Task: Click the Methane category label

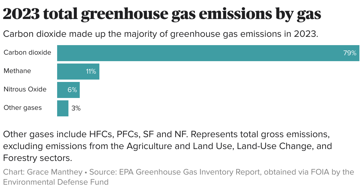Action: click(x=17, y=71)
